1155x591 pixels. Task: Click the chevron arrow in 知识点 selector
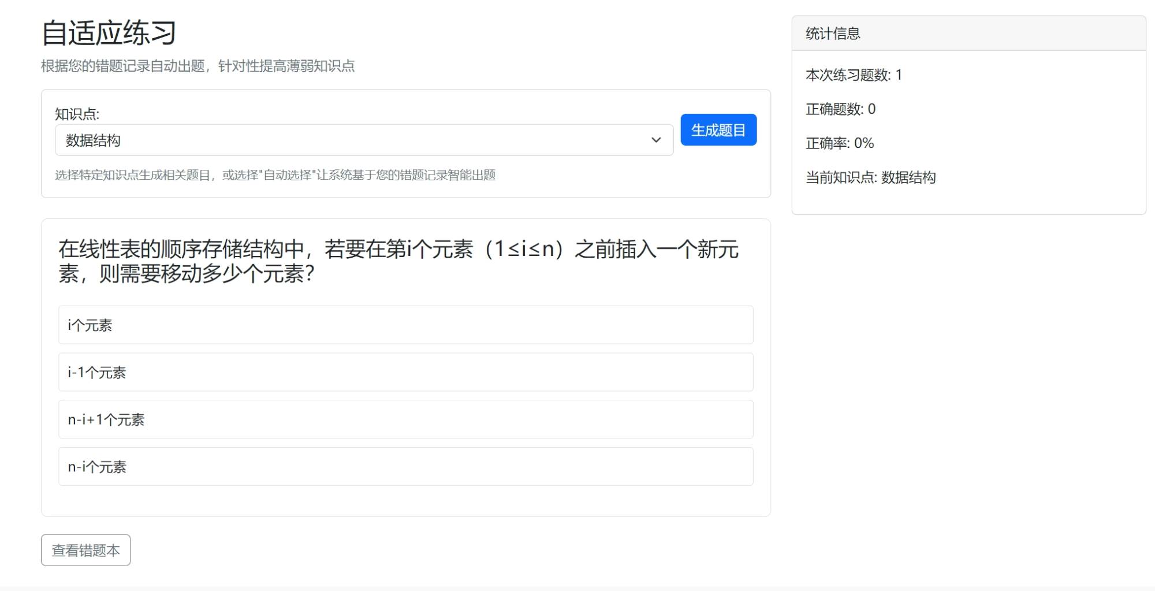tap(655, 140)
